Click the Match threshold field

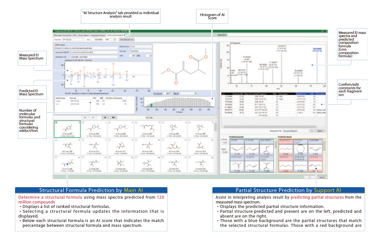click(225, 152)
